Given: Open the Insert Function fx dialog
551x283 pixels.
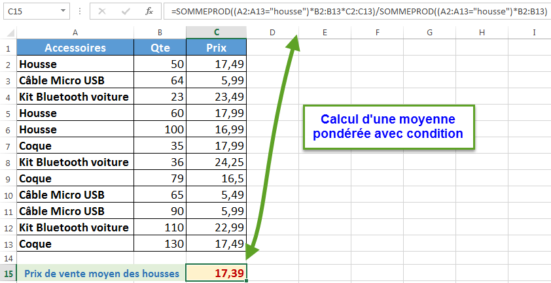Looking at the screenshot, I should (x=149, y=11).
